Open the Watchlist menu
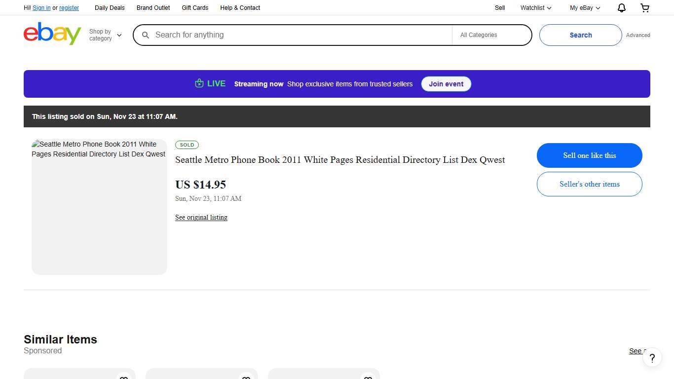Image resolution: width=674 pixels, height=379 pixels. 535,7
